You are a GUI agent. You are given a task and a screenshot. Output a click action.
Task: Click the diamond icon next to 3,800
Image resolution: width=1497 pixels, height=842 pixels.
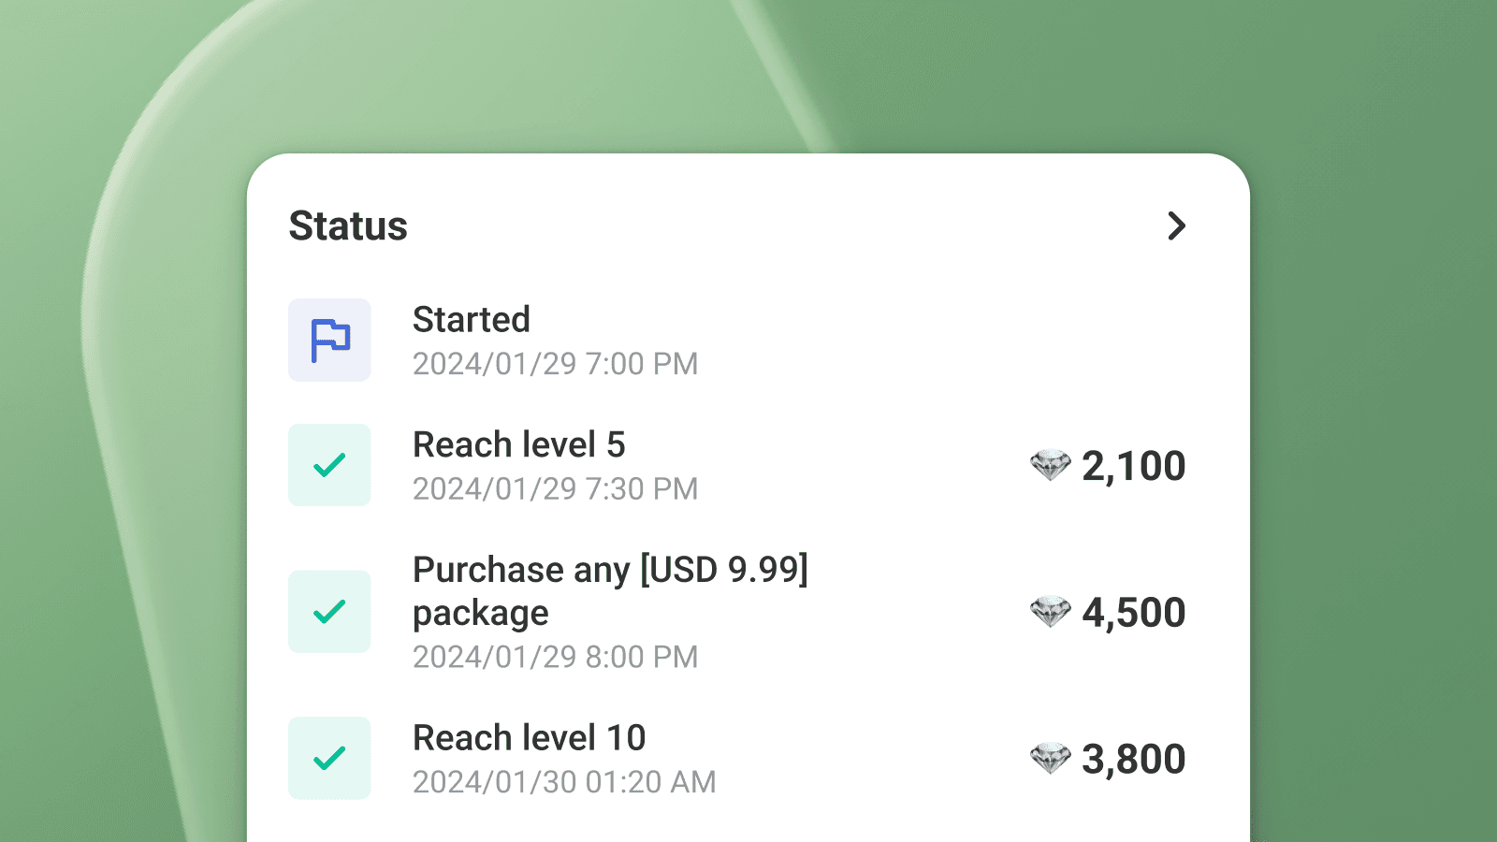pyautogui.click(x=1052, y=758)
